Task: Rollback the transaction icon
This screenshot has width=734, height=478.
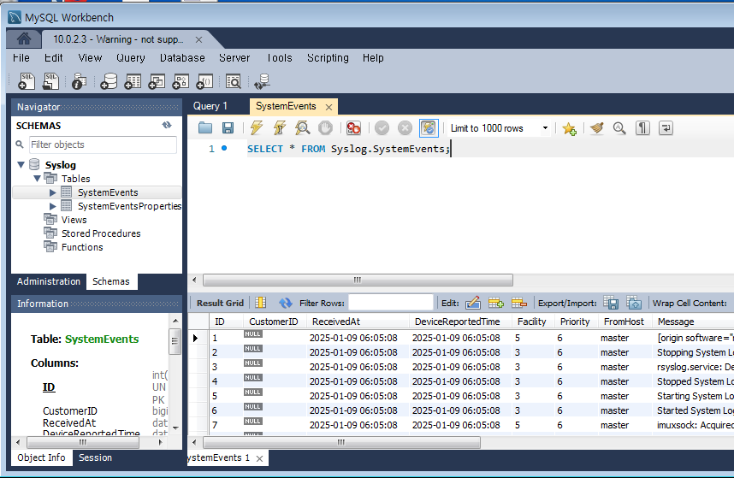Action: coord(405,127)
